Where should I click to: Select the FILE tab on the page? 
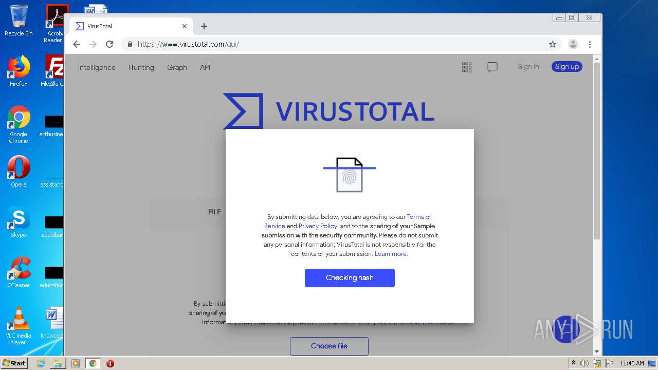pos(214,212)
